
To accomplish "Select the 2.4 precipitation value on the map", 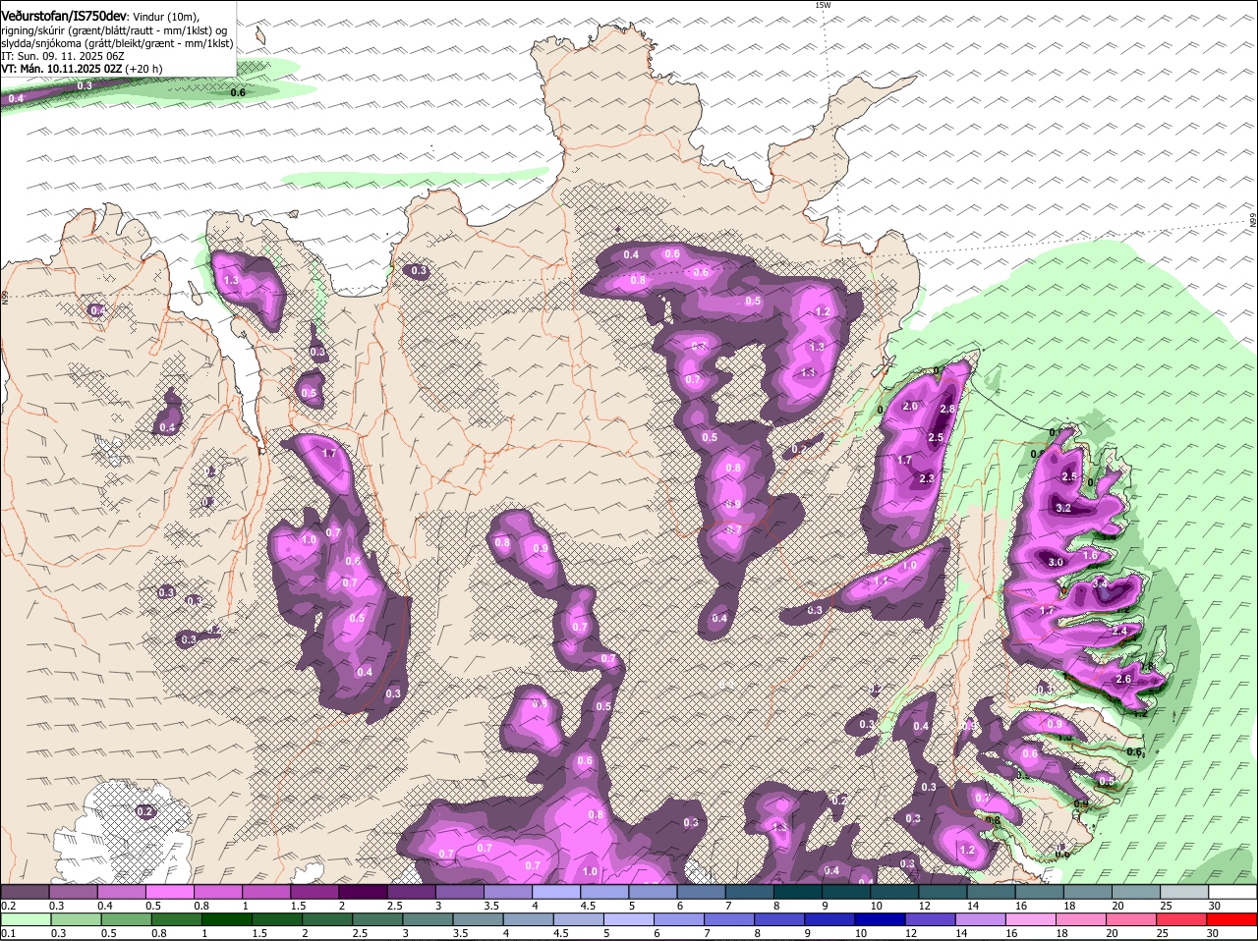I will point(1119,631).
